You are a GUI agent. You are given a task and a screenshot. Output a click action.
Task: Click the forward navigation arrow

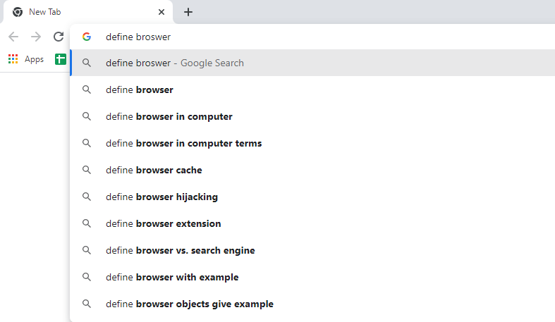coord(36,37)
